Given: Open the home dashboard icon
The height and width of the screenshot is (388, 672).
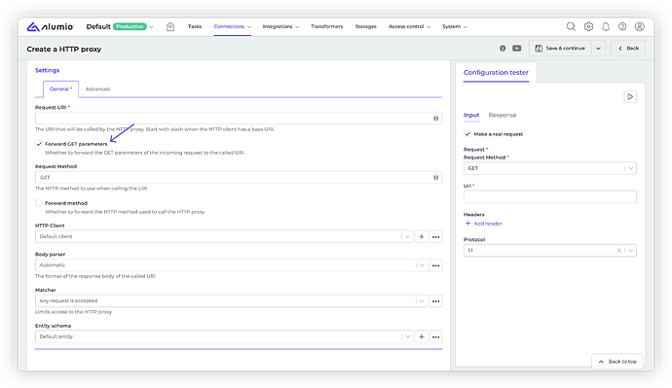Looking at the screenshot, I should pos(170,26).
